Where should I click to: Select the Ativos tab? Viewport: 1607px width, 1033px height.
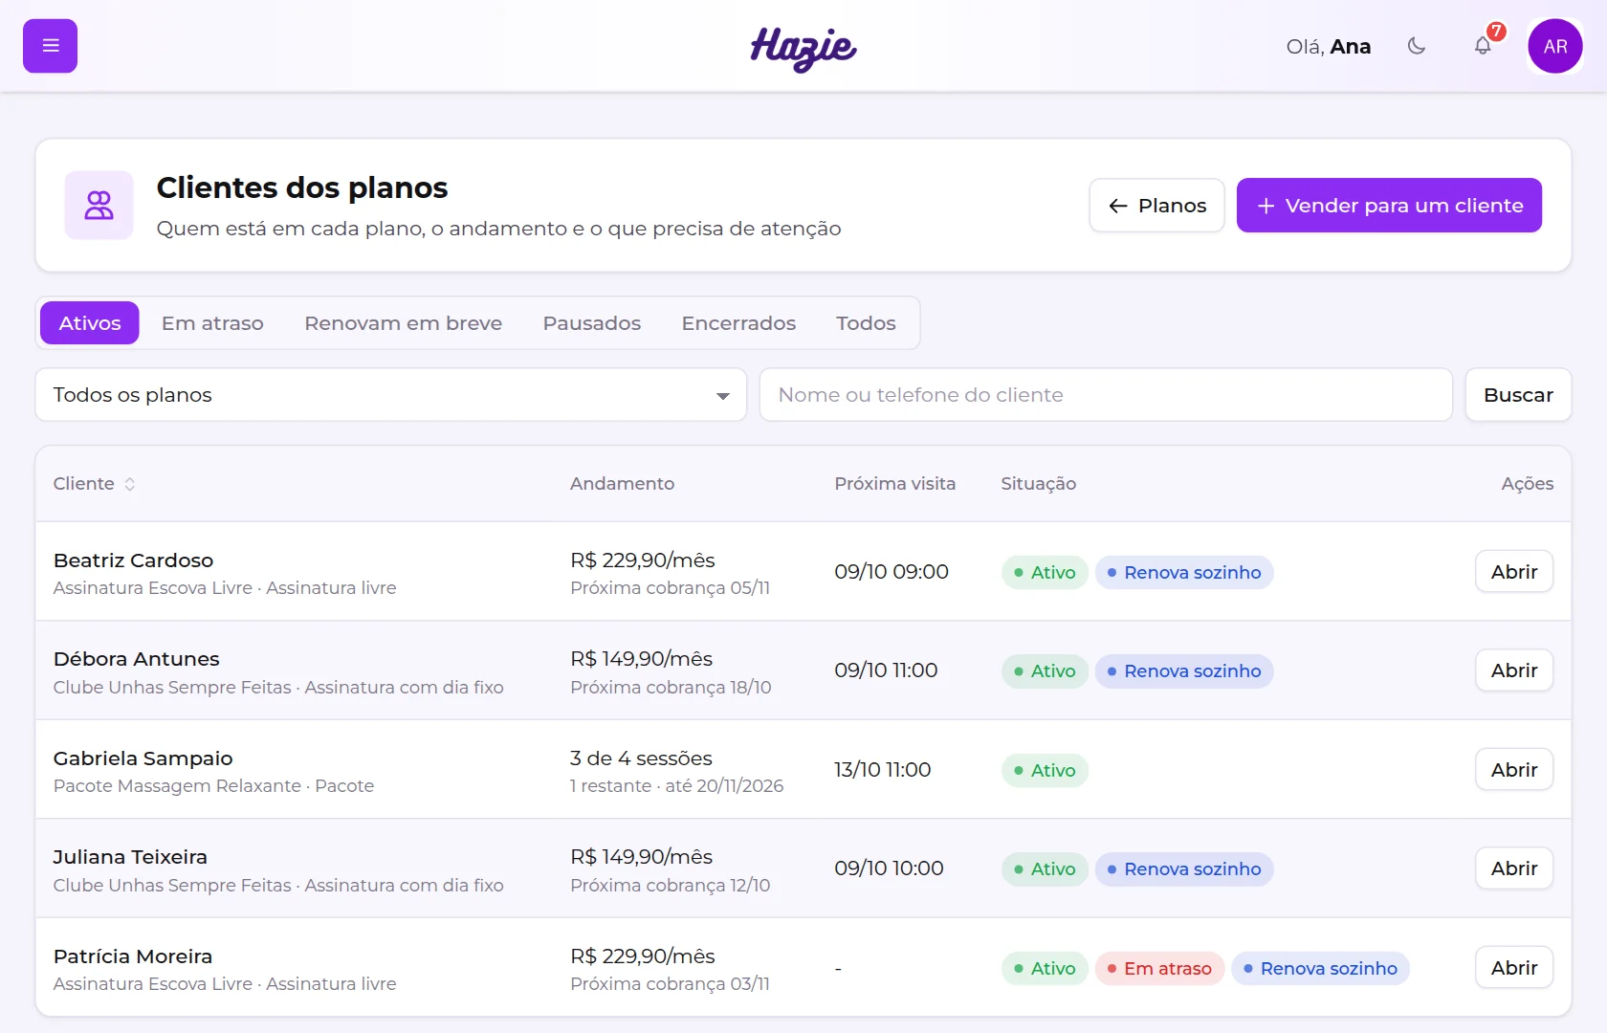[x=90, y=323]
